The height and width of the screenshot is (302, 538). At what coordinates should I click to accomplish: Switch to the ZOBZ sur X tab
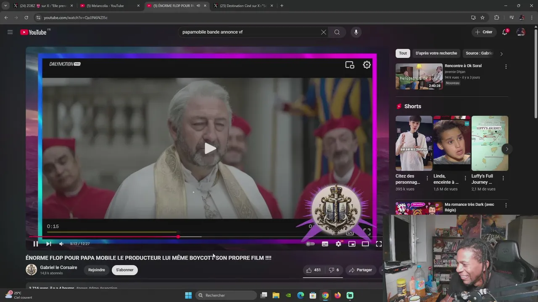click(x=43, y=6)
